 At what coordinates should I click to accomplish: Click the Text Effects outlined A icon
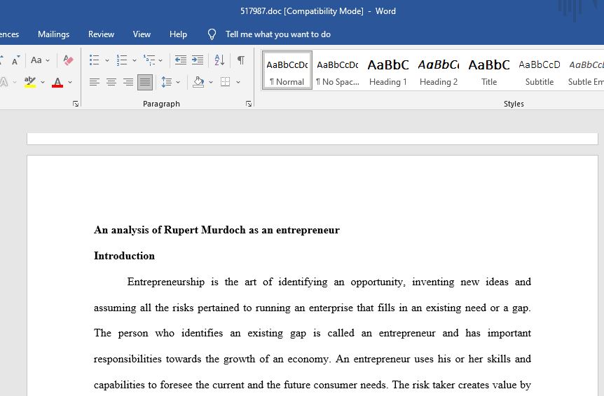pos(4,82)
